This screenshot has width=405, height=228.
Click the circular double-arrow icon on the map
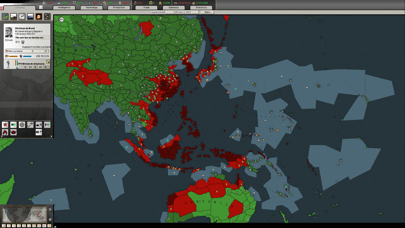click(62, 20)
